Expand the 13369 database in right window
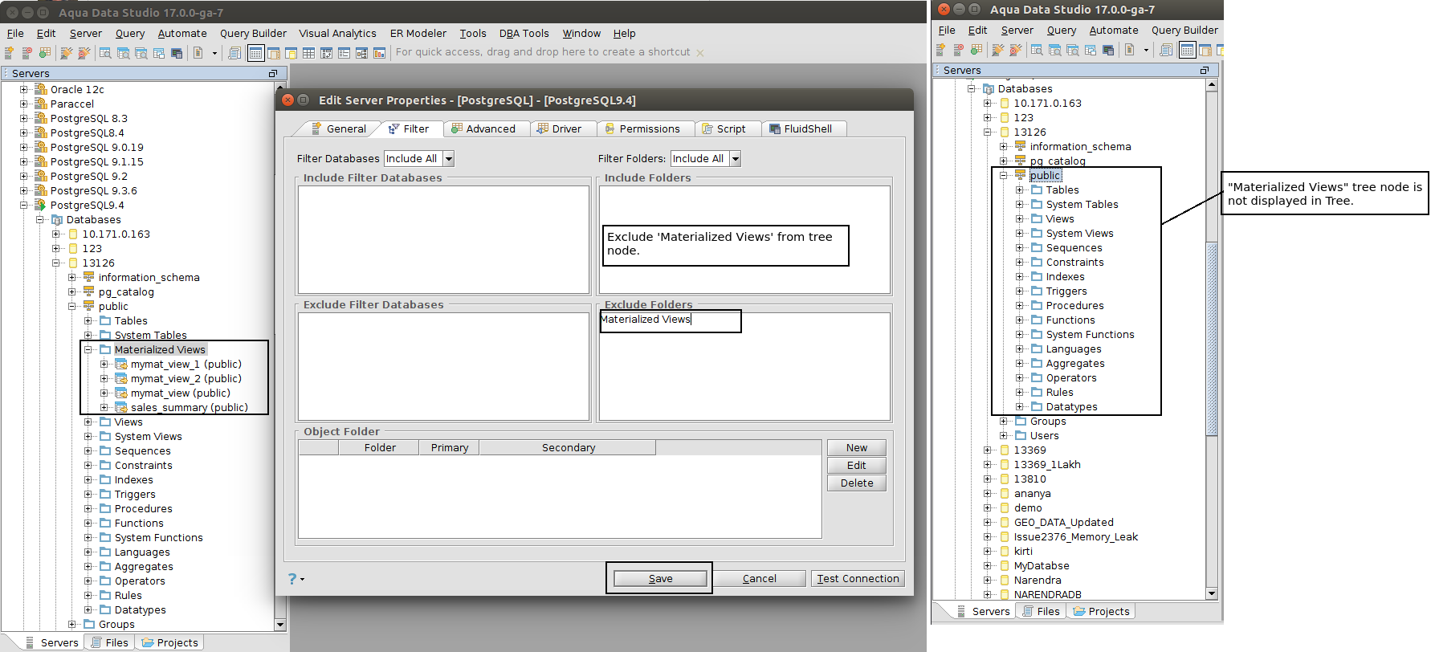The image size is (1431, 652). tap(988, 450)
